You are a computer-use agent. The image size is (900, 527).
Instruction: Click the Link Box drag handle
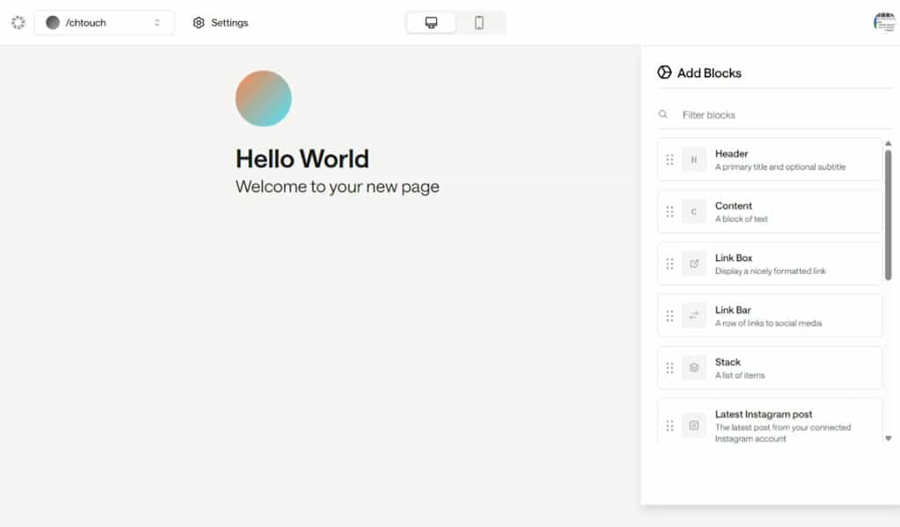pyautogui.click(x=670, y=263)
